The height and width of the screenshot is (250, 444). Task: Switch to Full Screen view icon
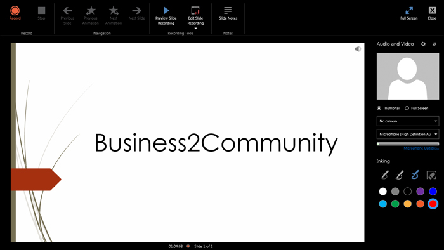pos(409,11)
